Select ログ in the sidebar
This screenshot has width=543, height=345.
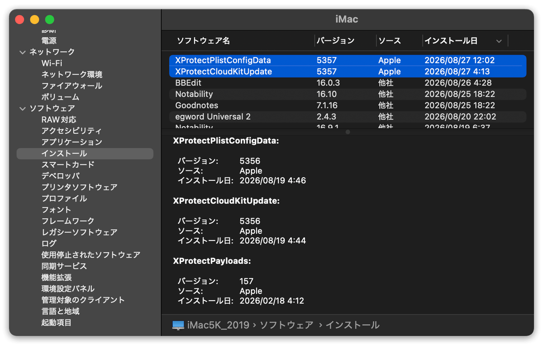[49, 244]
